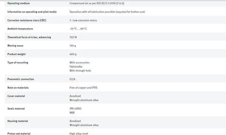Screen dimensions: 226x135
Task: Select the TPE-U(PU) seals material value
Action: pos(75,109)
